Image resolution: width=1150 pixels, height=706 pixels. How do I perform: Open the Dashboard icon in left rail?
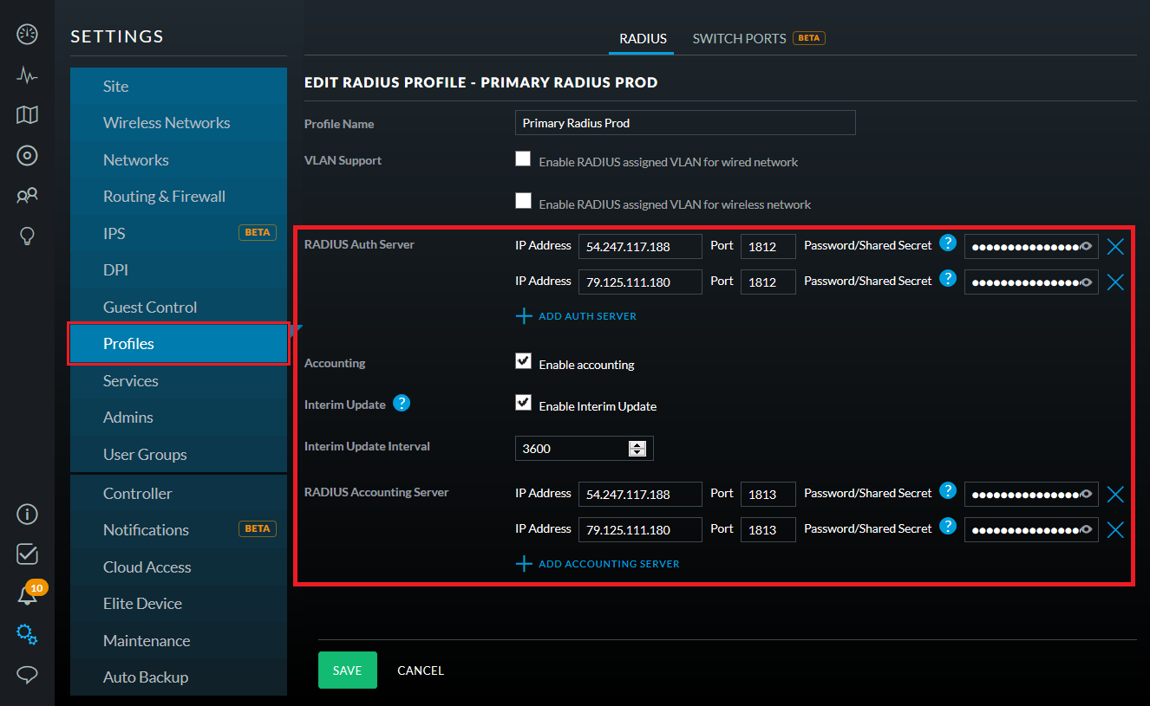[27, 35]
